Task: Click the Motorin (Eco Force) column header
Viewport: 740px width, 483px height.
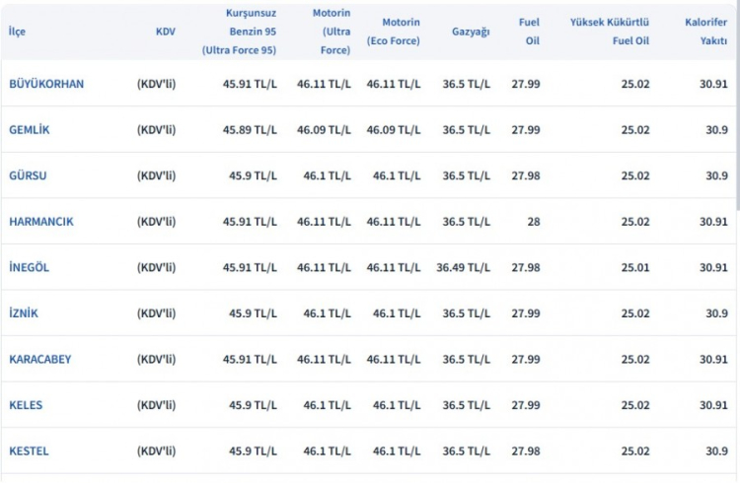Action: (x=401, y=32)
